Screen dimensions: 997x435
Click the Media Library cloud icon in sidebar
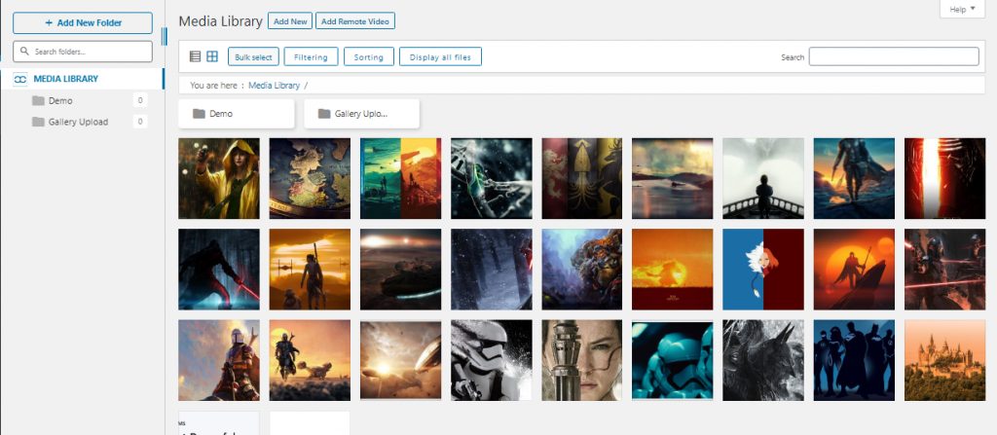point(20,79)
